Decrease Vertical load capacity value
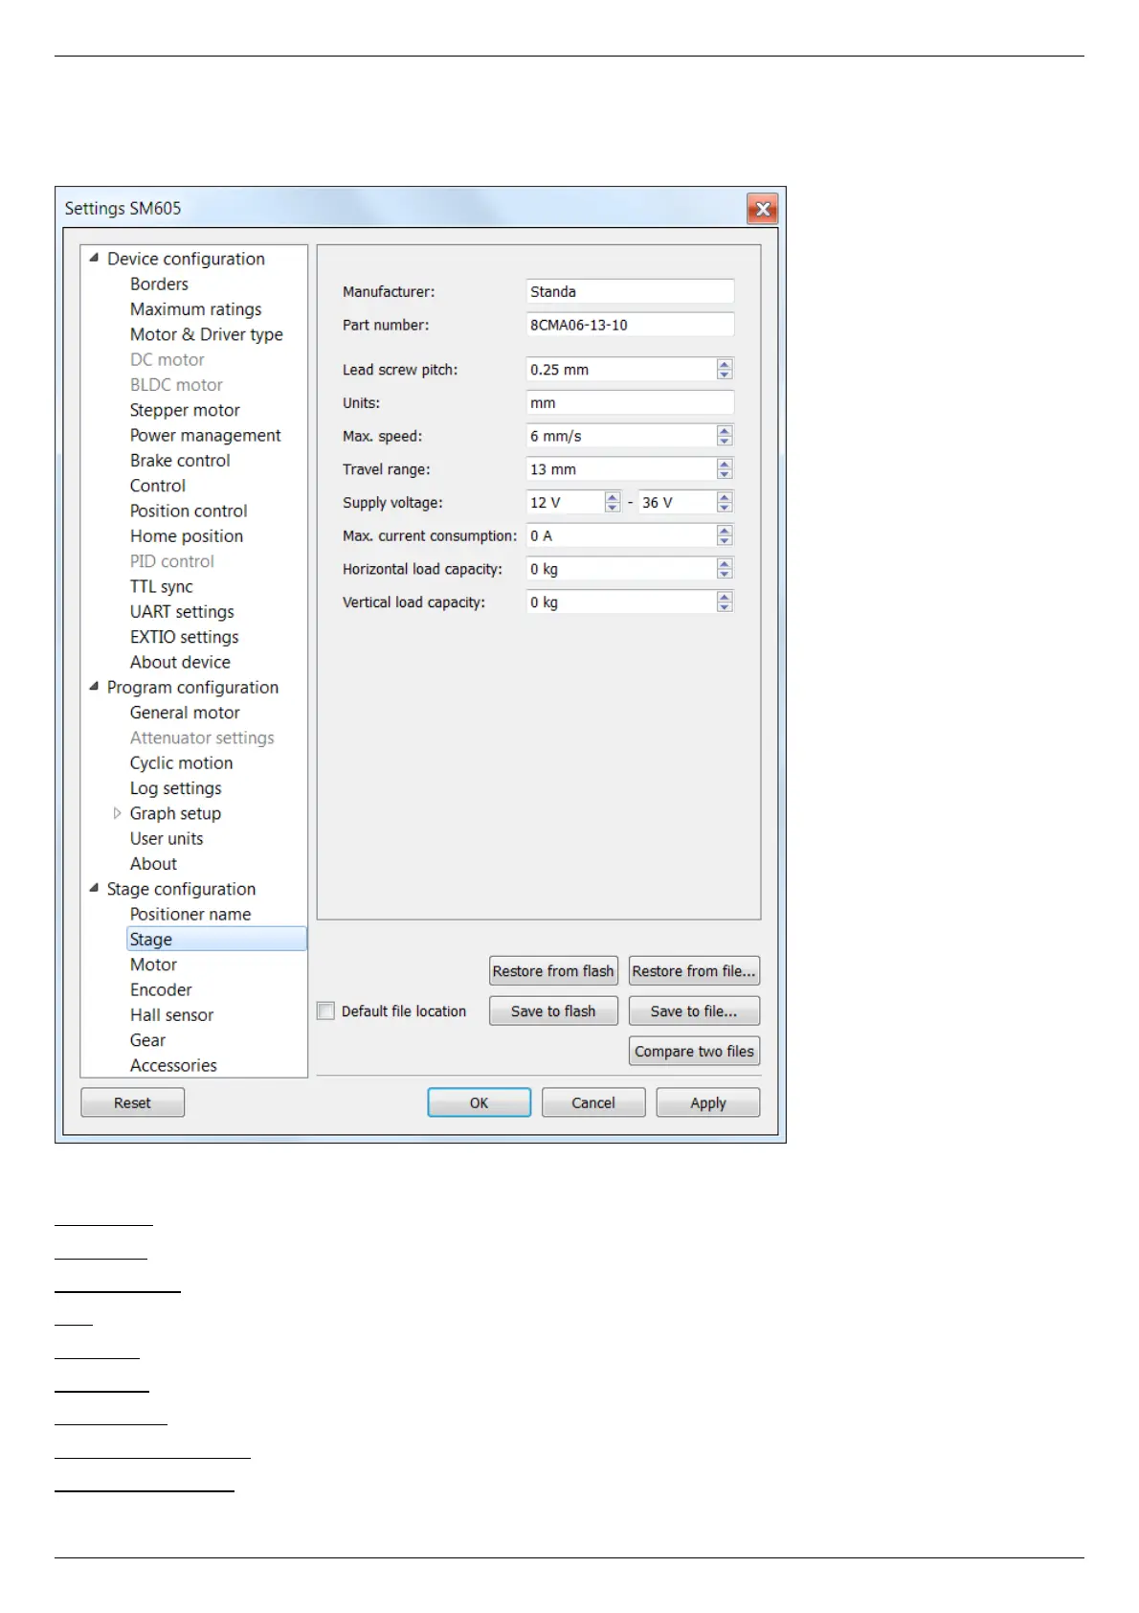The image size is (1139, 1613). pyautogui.click(x=725, y=608)
